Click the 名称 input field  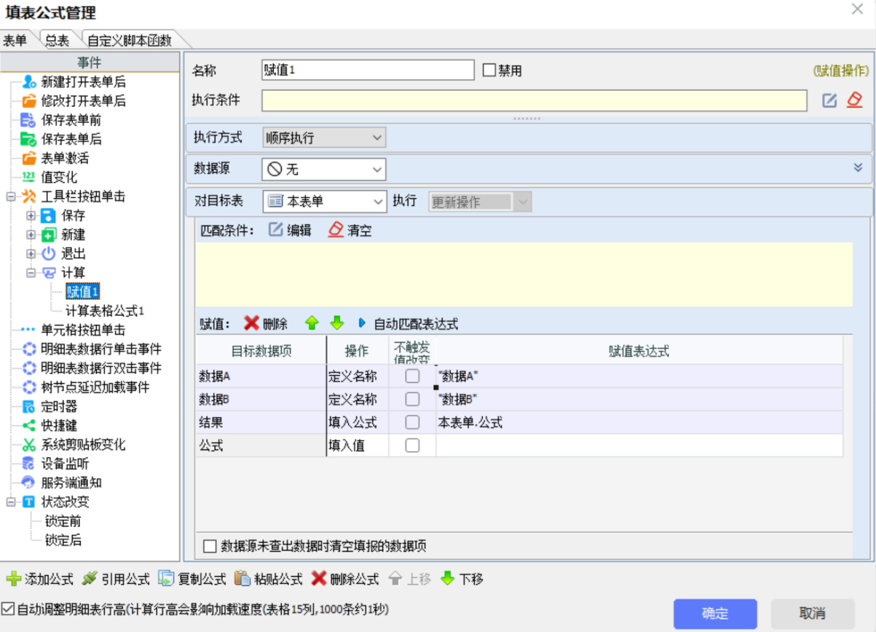coord(368,71)
